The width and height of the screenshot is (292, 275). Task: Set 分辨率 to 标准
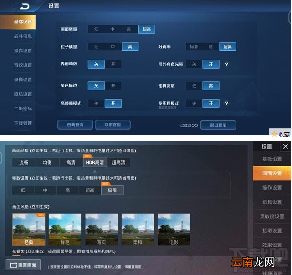point(194,47)
